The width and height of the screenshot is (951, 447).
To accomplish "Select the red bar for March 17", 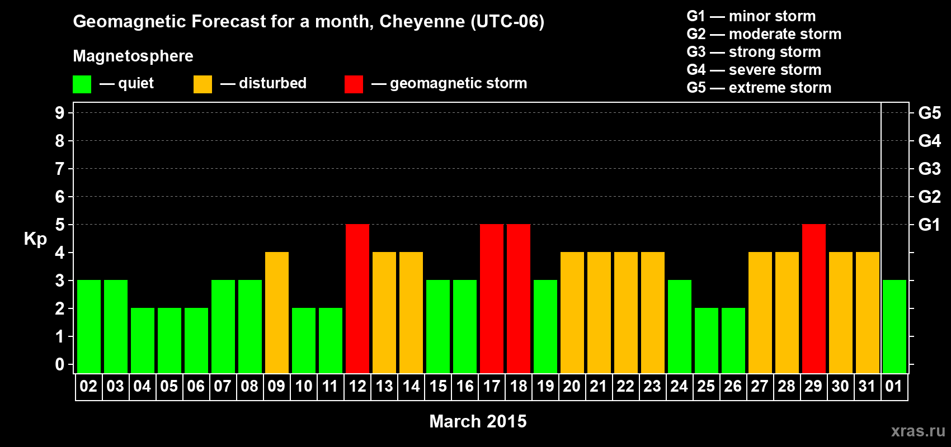I will 492,298.
